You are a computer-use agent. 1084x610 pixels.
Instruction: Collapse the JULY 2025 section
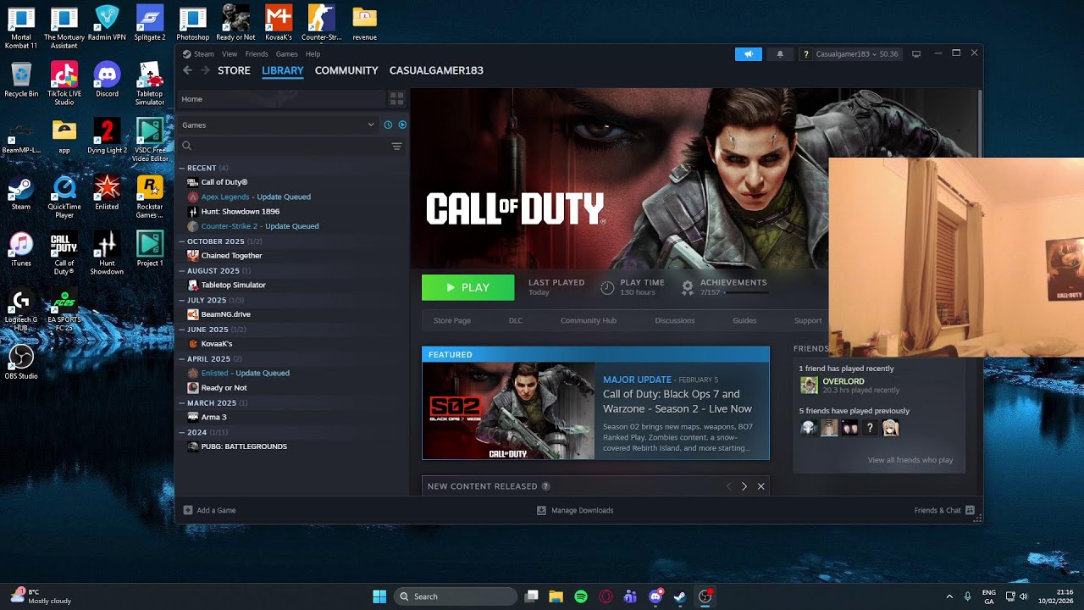182,300
